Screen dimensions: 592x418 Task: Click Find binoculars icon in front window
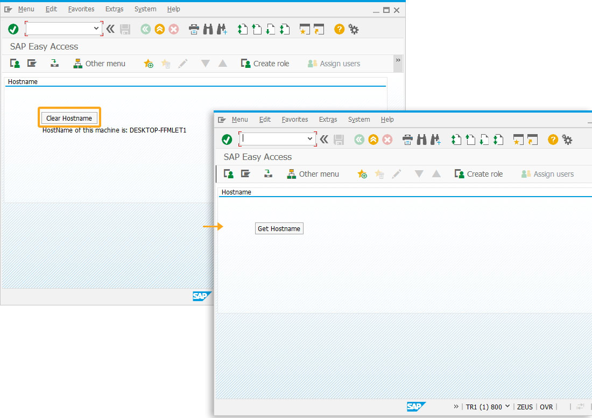click(x=422, y=140)
